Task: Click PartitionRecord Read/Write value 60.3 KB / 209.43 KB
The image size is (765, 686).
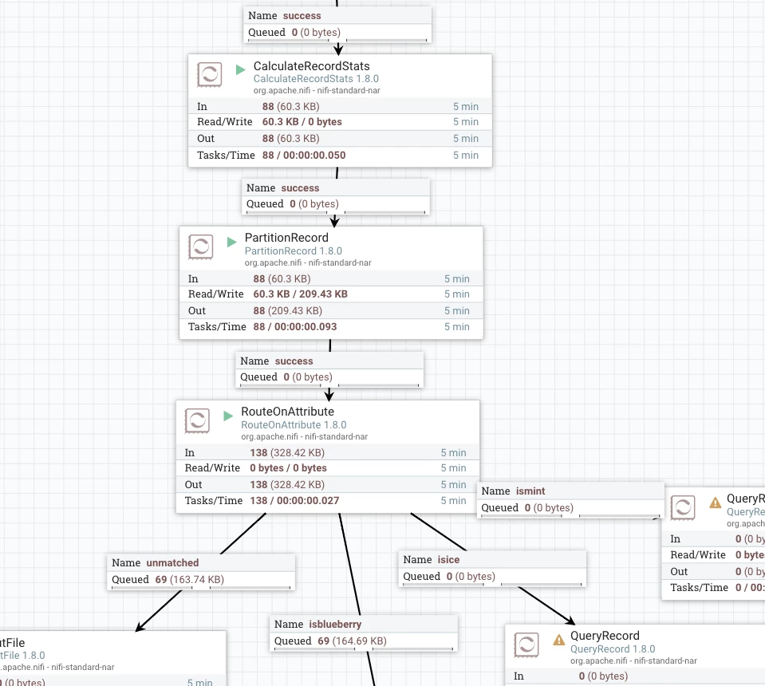Action: 300,294
